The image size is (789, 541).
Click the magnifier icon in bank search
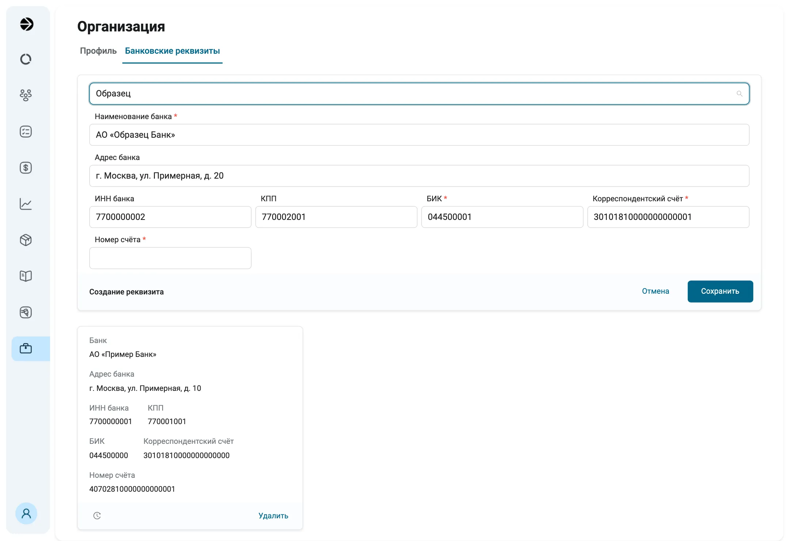[739, 94]
